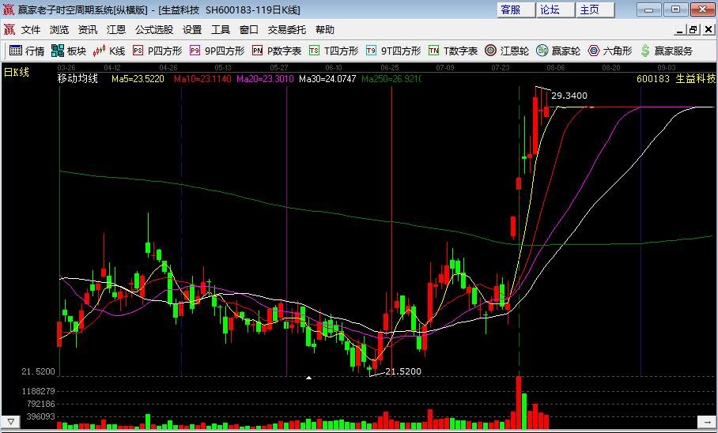Screen dimensions: 718x433
Task: Click the 29.3400 high price label
Action: click(x=569, y=96)
